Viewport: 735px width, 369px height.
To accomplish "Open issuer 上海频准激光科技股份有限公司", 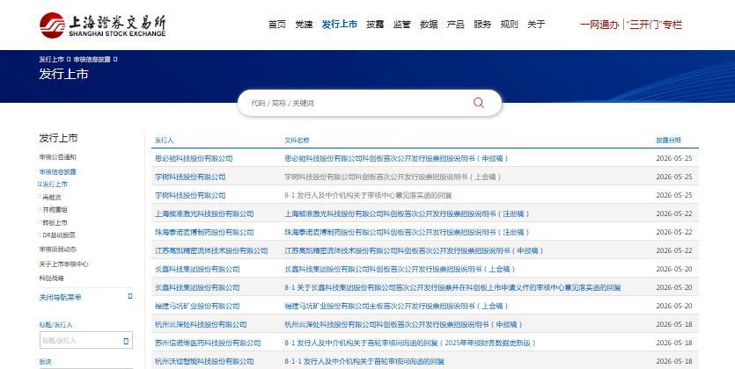I will (x=204, y=213).
